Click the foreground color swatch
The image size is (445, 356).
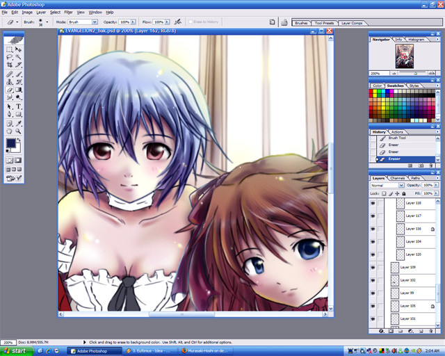[11, 143]
